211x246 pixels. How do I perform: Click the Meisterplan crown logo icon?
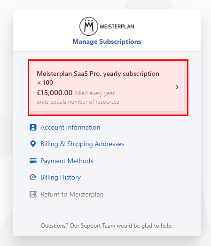coord(89,26)
